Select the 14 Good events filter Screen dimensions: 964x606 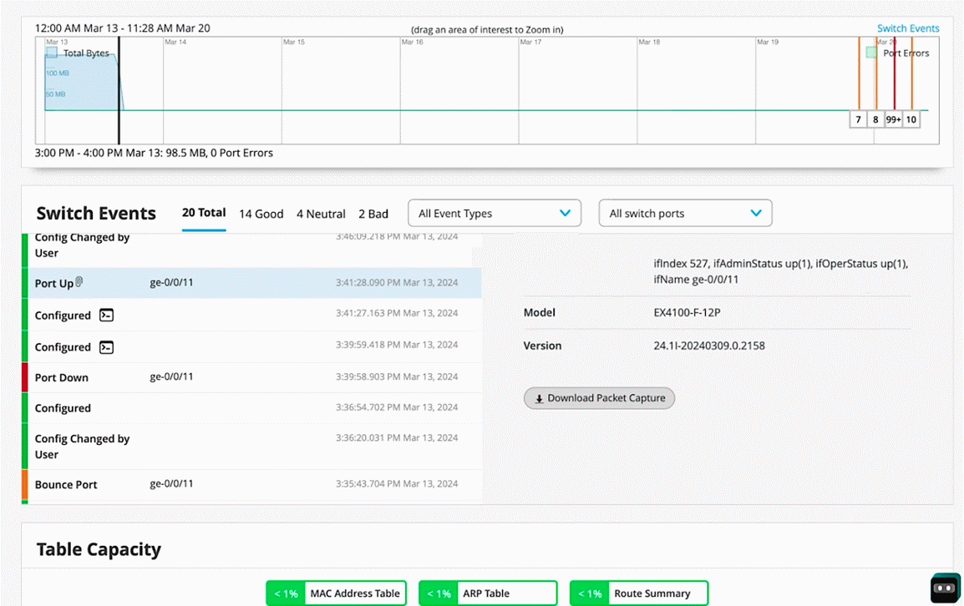tap(261, 214)
